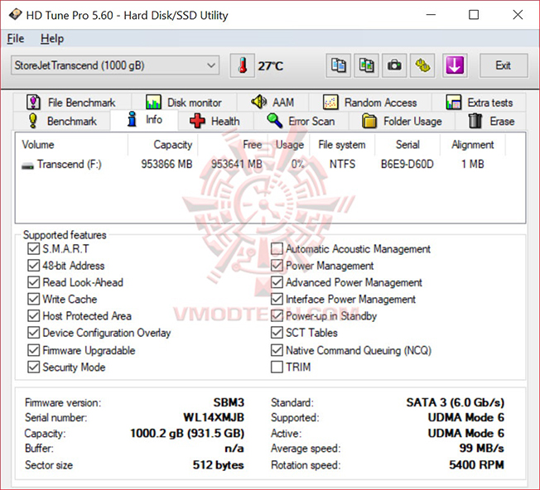This screenshot has width=540, height=490.
Task: Click the AAM speaker icon
Action: (x=258, y=102)
